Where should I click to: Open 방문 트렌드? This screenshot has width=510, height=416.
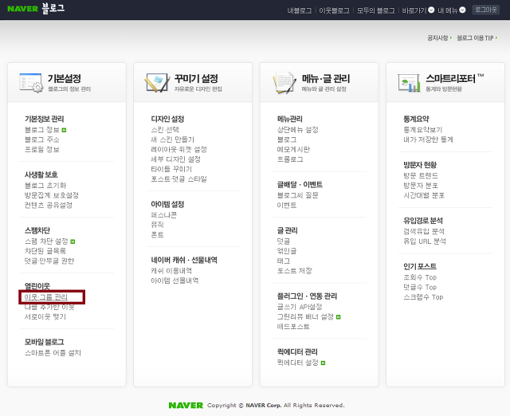pyautogui.click(x=421, y=175)
